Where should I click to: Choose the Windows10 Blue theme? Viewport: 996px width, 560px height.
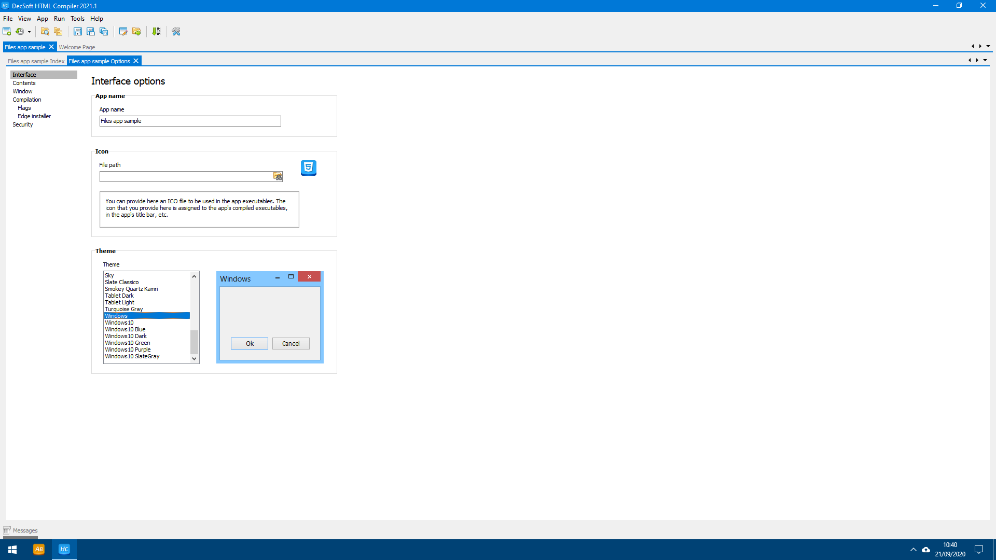point(147,329)
